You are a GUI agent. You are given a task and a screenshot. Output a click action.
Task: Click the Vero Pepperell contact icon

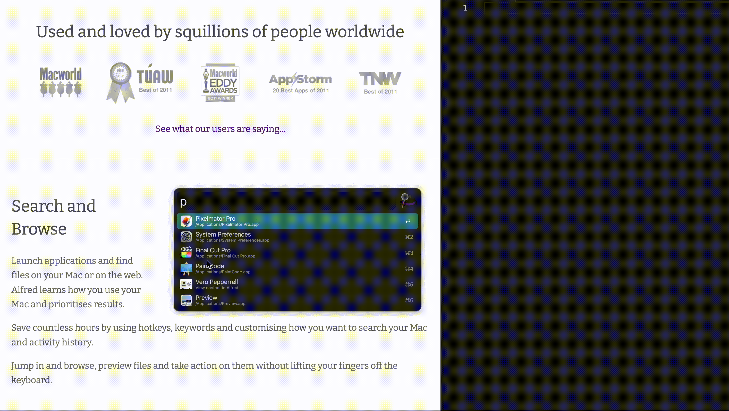186,284
